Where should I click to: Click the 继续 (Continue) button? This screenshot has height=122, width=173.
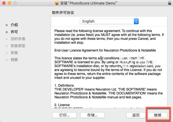pos(158,115)
